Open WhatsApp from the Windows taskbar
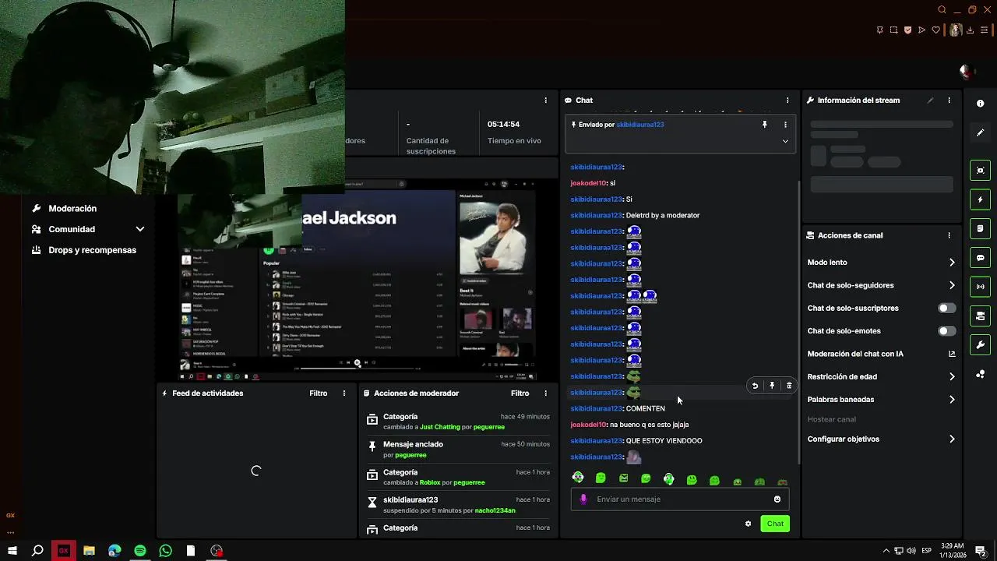Viewport: 997px width, 561px height. [x=165, y=551]
